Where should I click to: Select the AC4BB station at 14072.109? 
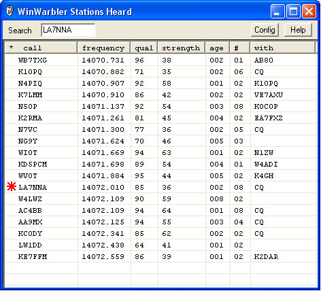[160, 211]
